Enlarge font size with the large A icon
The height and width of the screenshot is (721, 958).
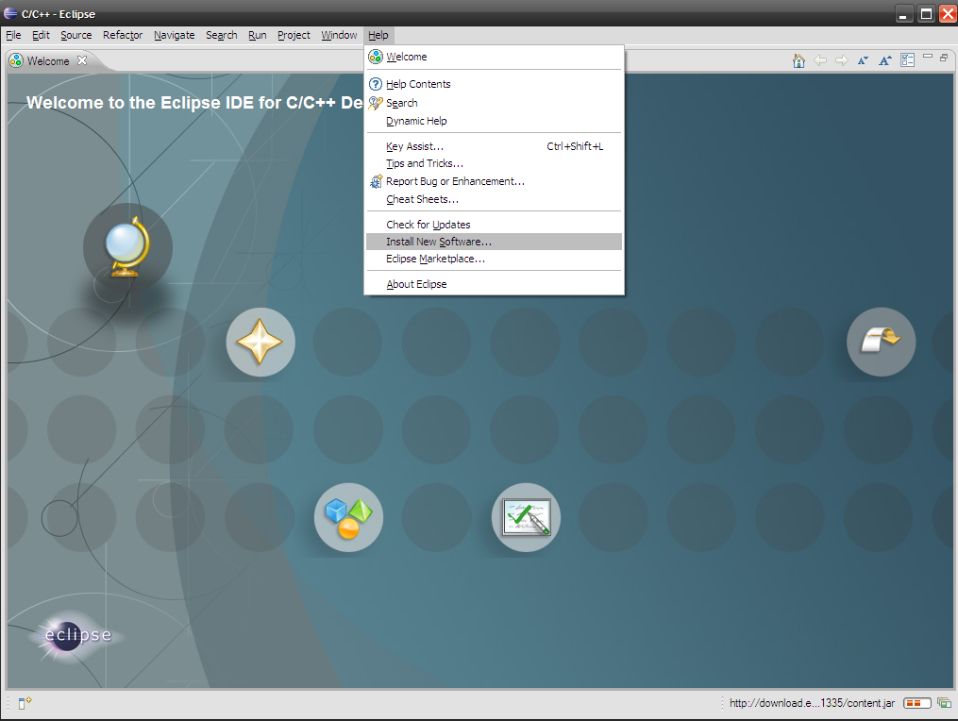click(x=884, y=59)
